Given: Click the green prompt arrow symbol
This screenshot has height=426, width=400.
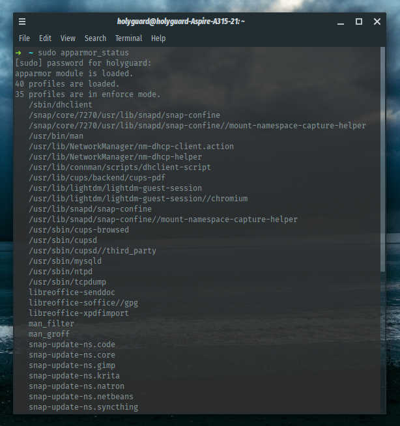Looking at the screenshot, I should pyautogui.click(x=18, y=52).
